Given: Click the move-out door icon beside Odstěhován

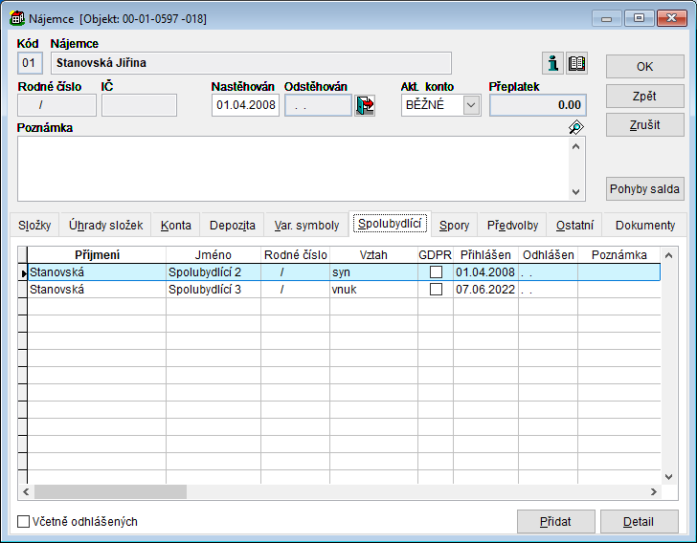Looking at the screenshot, I should tap(365, 105).
